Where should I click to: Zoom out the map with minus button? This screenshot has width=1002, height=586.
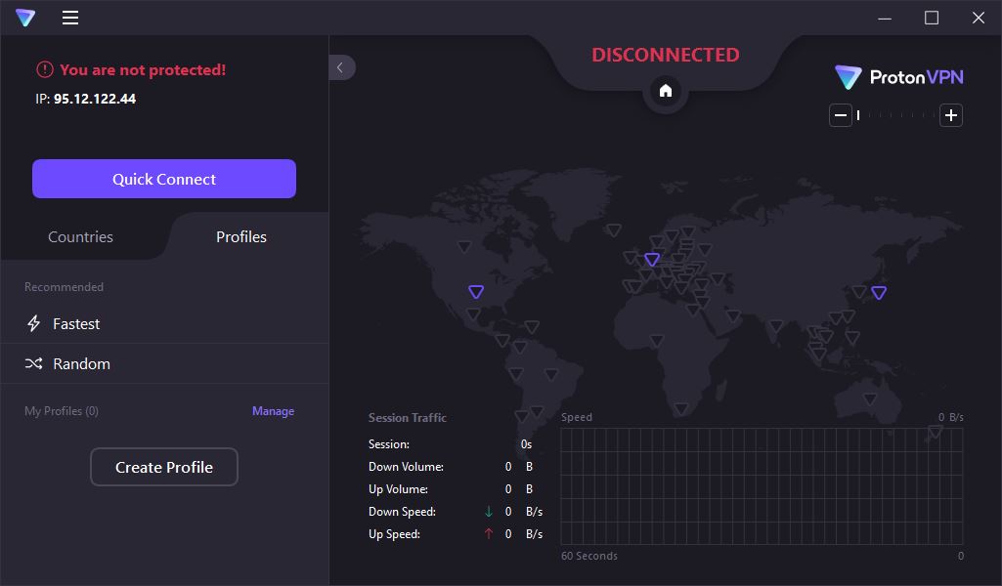(841, 115)
